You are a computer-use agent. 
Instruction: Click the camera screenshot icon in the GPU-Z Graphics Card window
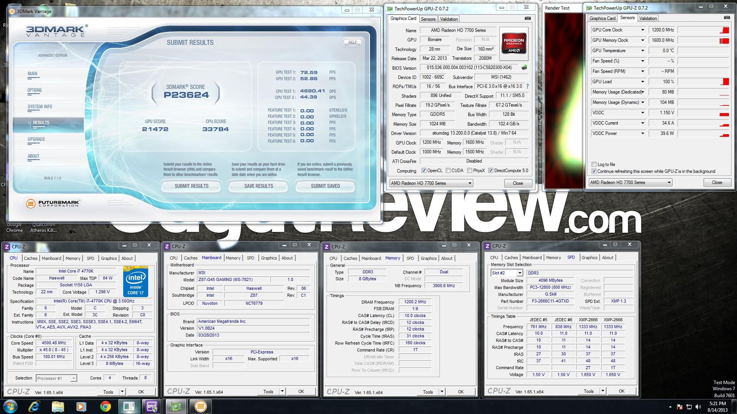tap(528, 18)
